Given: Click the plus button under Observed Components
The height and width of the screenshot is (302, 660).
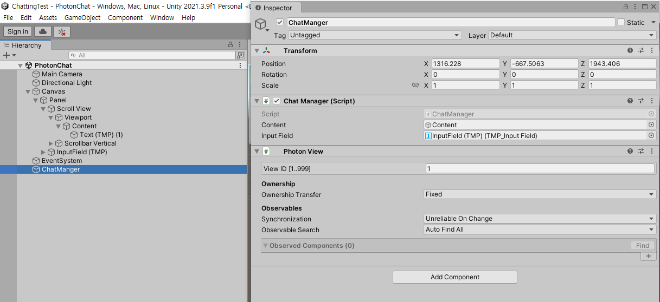Looking at the screenshot, I should point(649,256).
